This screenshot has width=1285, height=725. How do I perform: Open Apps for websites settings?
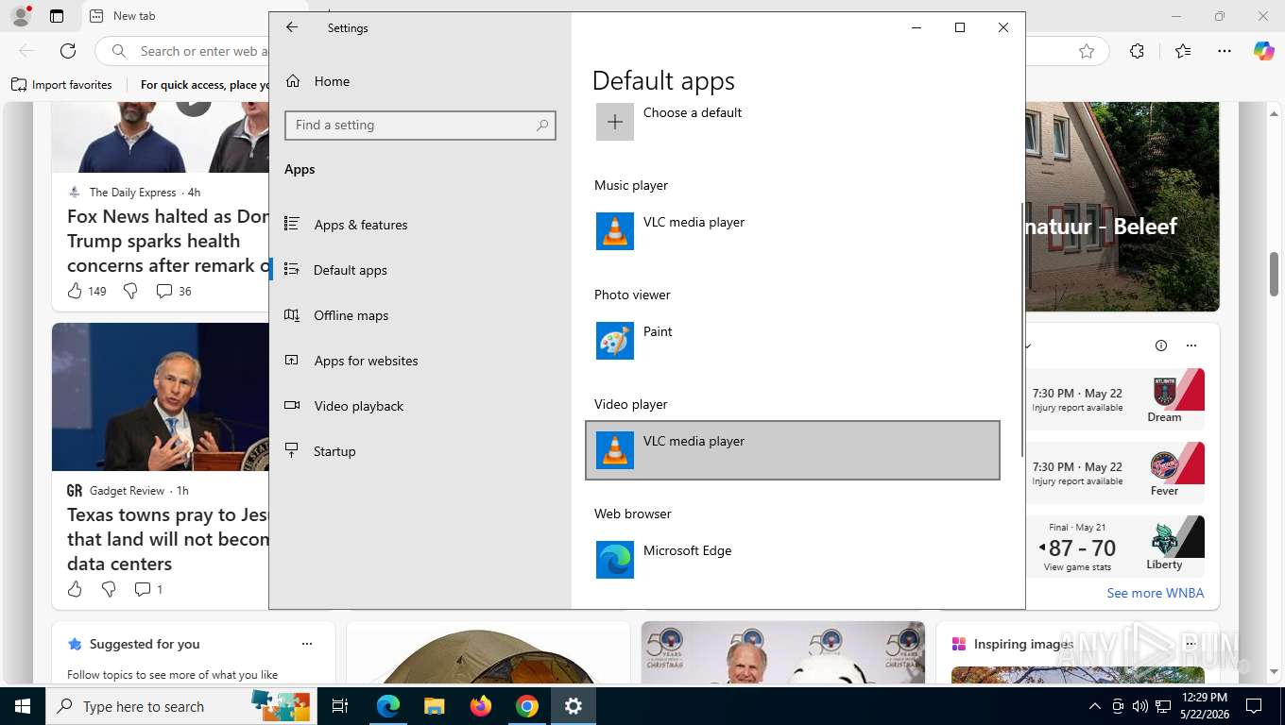(420, 361)
